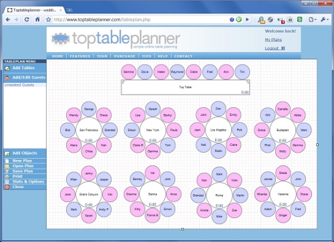The height and width of the screenshot is (242, 334).
Task: Click the Logout door icon
Action: pyautogui.click(x=283, y=48)
